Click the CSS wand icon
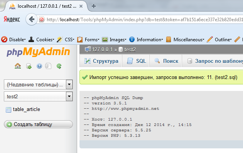 click(x=59, y=39)
